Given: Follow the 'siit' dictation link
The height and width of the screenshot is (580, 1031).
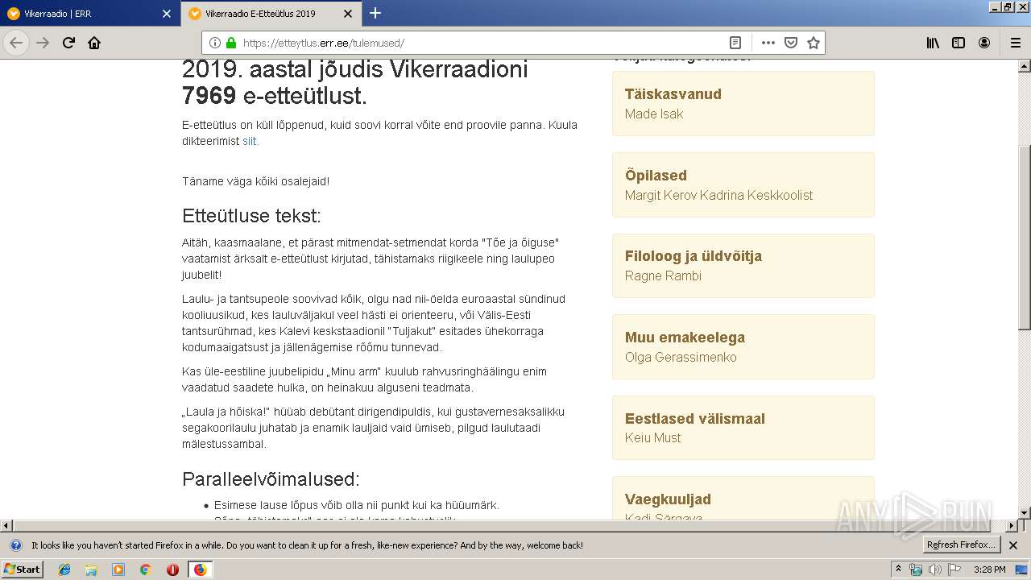Looking at the screenshot, I should pyautogui.click(x=250, y=141).
